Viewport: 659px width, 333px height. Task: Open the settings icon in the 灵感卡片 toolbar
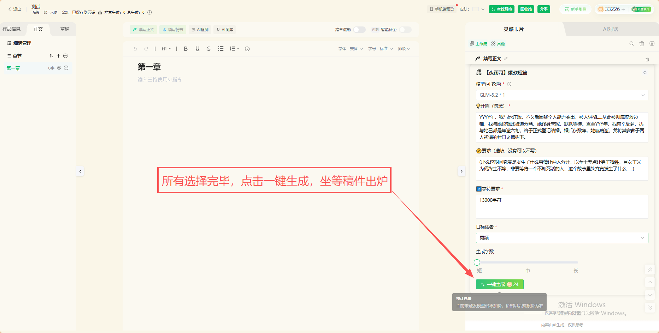pos(652,44)
